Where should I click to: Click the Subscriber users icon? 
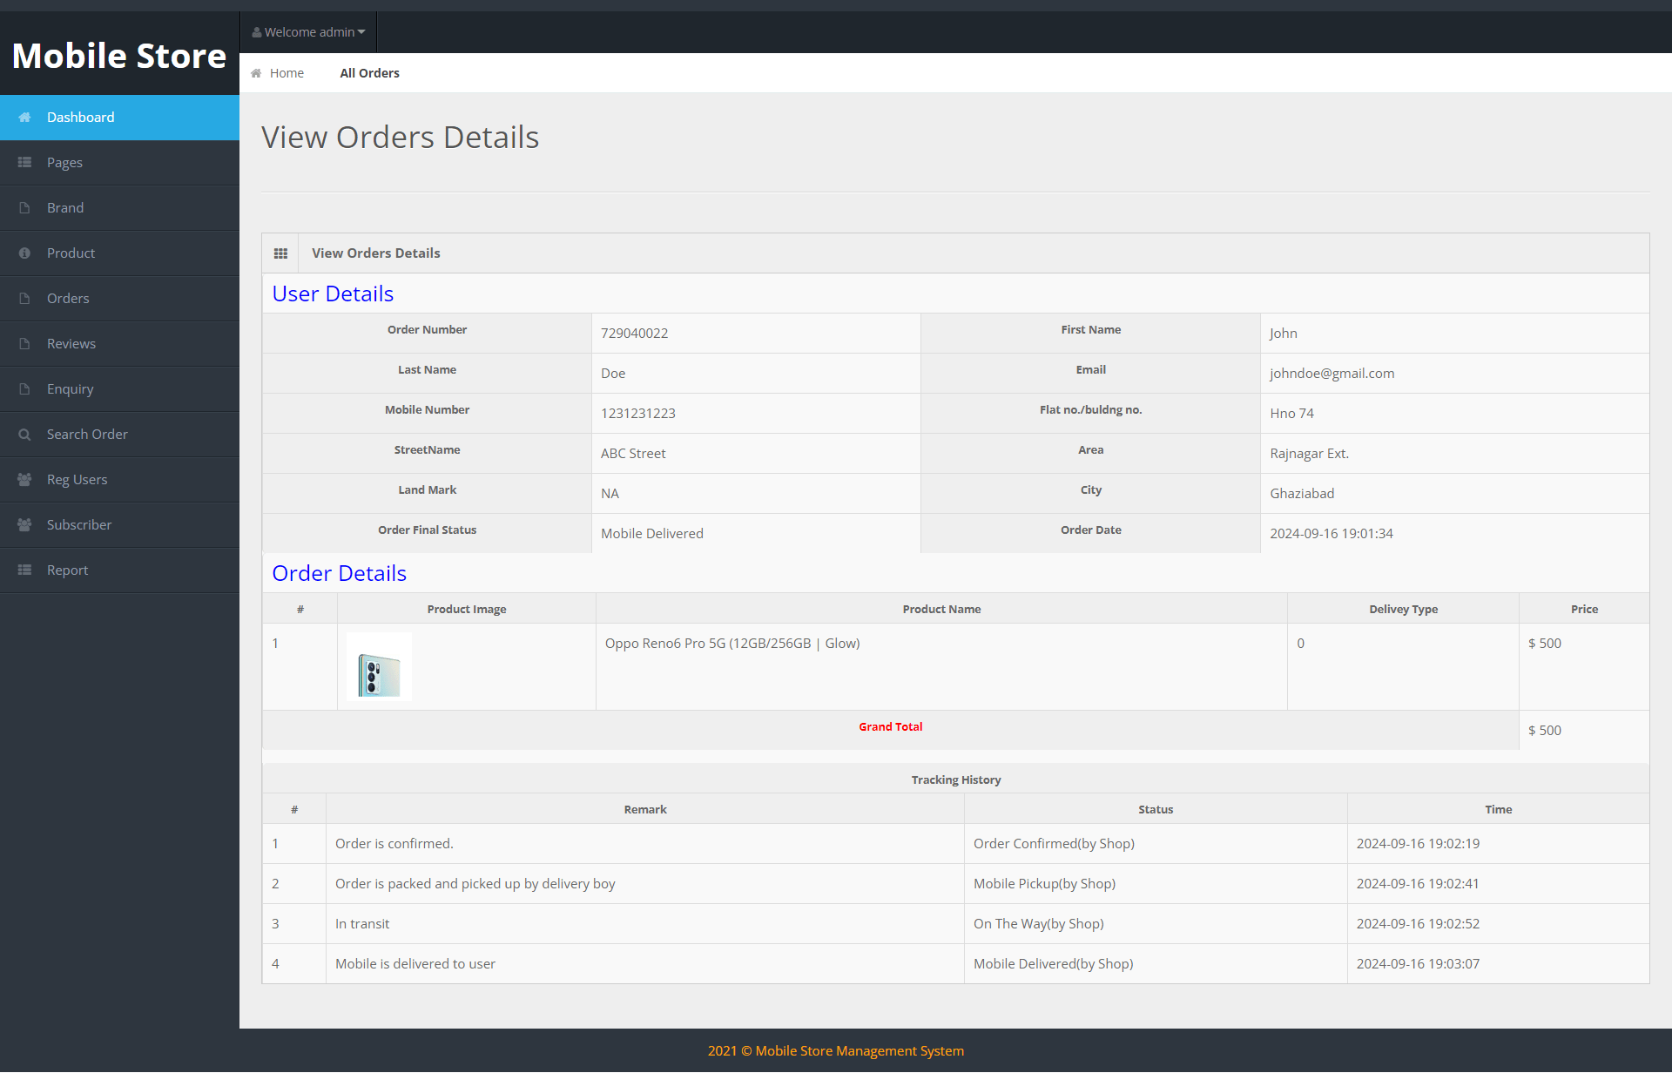point(24,524)
